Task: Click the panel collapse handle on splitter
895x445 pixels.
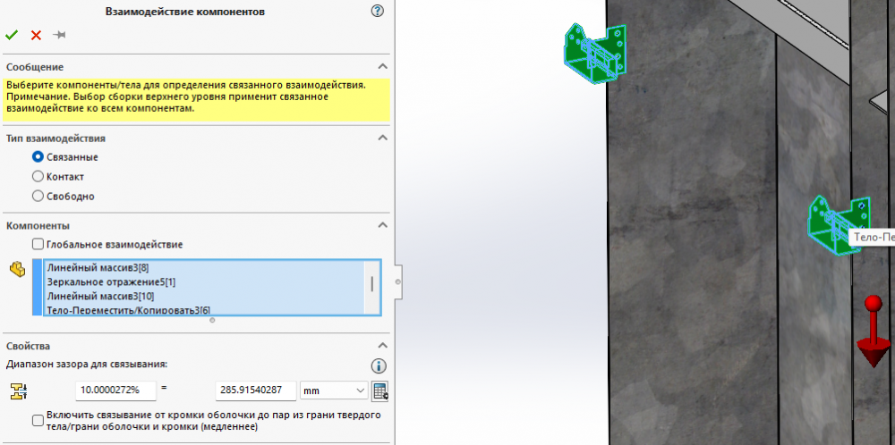Action: click(398, 281)
